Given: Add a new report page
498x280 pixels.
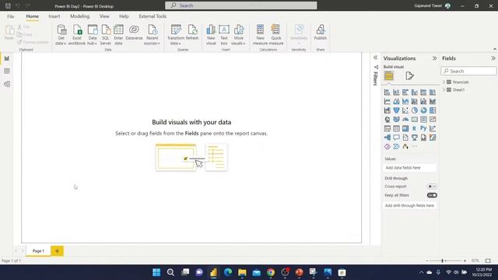Looking at the screenshot, I should tap(57, 250).
